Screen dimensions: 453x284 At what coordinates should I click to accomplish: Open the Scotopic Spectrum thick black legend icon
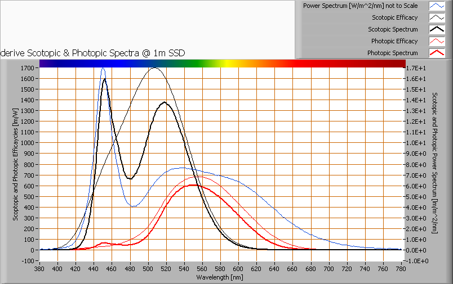(x=437, y=29)
